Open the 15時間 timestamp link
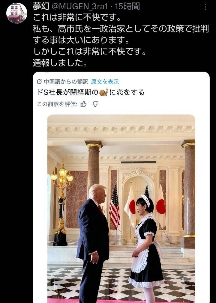This screenshot has width=216, height=303. [x=127, y=7]
